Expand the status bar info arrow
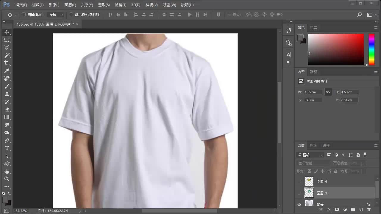The height and width of the screenshot is (214, 381). [x=80, y=211]
